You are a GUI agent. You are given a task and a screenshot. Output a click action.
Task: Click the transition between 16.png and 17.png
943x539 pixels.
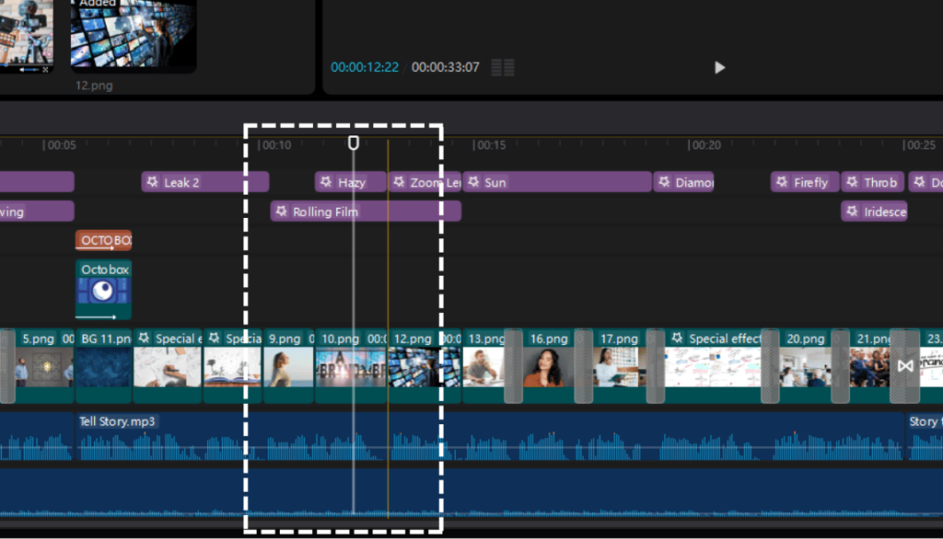(583, 365)
